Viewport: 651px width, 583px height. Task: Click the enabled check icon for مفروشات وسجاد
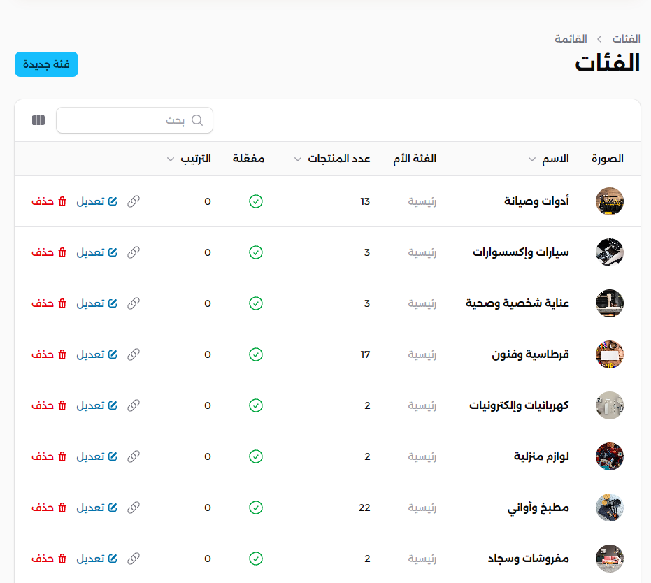(x=256, y=559)
